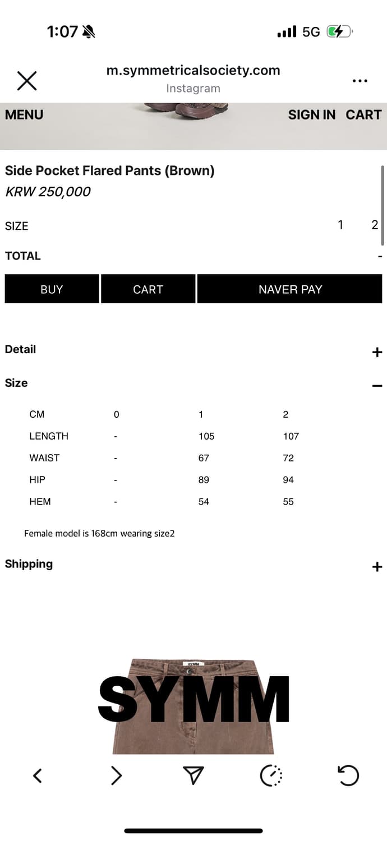Tap the brown pants product image
The width and height of the screenshot is (387, 841).
pyautogui.click(x=193, y=708)
